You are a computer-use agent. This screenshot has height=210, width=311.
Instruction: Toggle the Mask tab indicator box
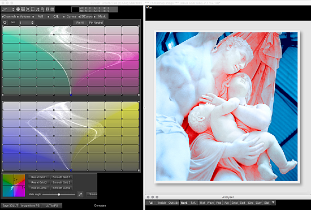(x=94, y=16)
